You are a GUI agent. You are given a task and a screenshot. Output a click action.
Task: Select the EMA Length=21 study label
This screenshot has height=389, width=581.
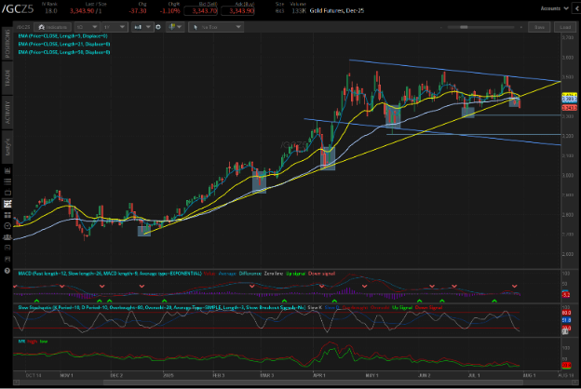coord(64,44)
